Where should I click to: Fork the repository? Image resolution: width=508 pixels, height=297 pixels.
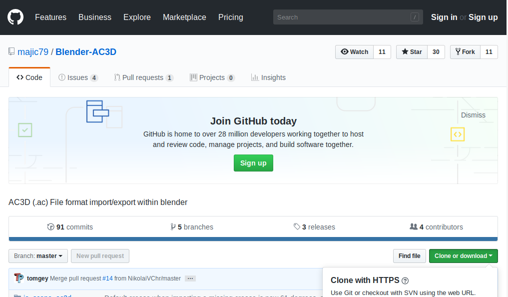coord(465,52)
